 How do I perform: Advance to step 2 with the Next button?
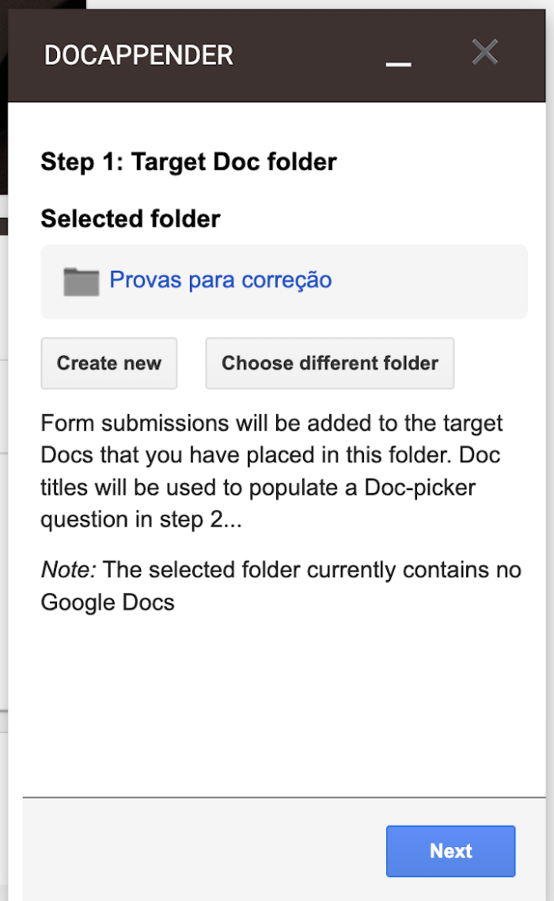[450, 851]
